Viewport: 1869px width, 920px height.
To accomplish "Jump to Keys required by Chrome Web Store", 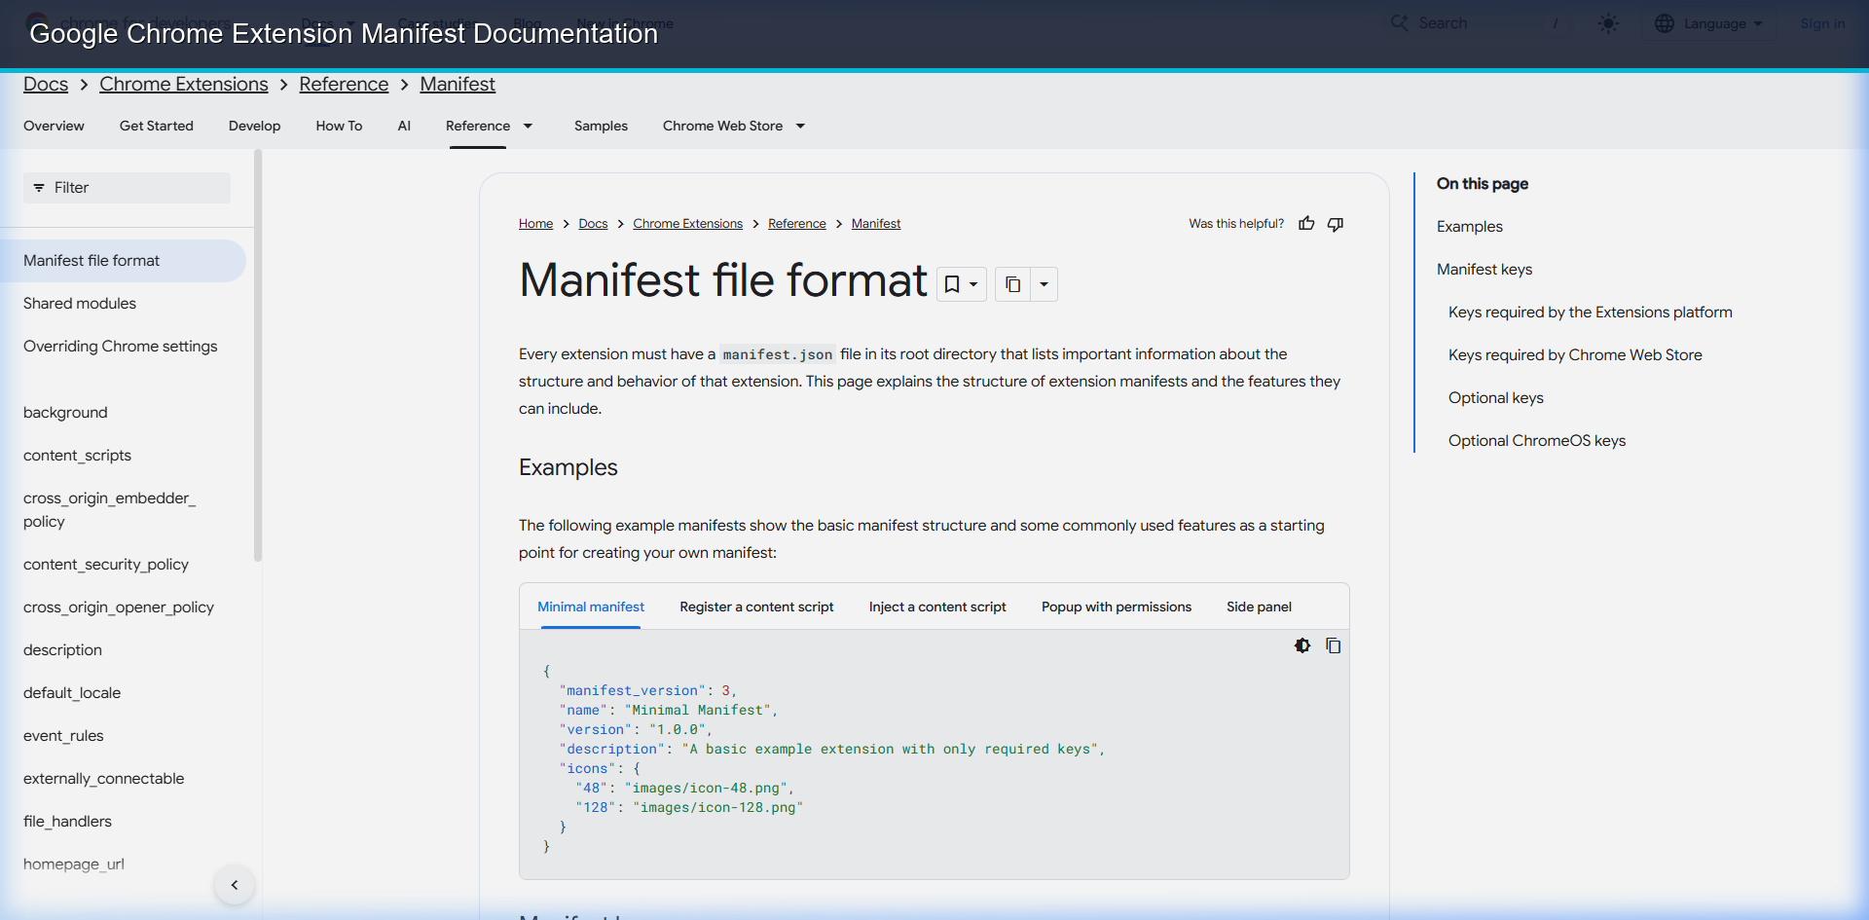I will pos(1575,355).
